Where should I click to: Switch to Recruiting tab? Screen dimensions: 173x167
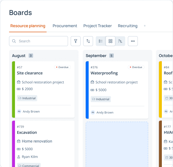coord(128,26)
